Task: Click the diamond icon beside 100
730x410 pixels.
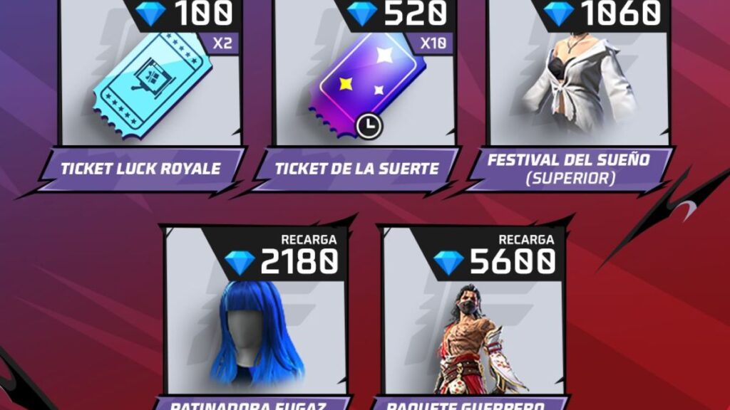Action: pos(150,14)
